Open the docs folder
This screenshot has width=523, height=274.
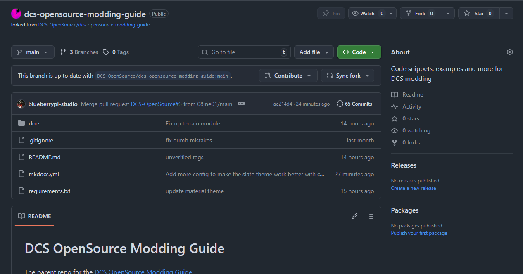[x=35, y=123]
